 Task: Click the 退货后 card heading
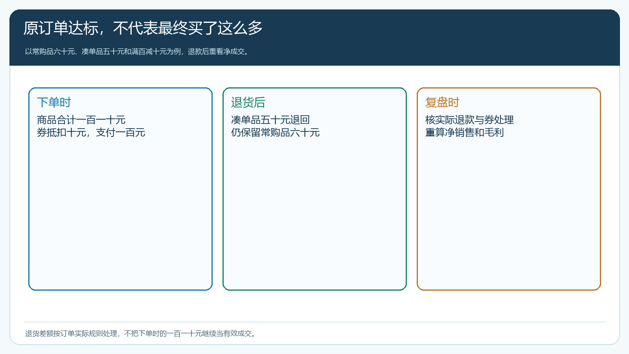tap(248, 102)
